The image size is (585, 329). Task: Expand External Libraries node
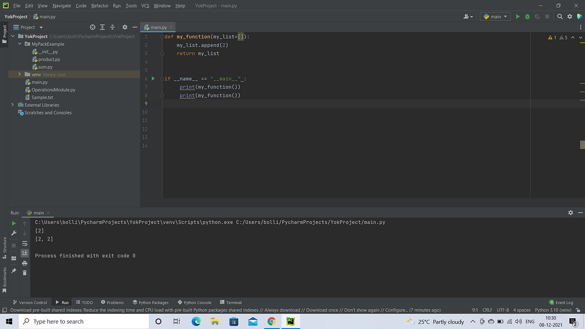[x=13, y=105]
